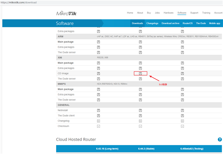Open Testing Changelog icon

point(182,121)
